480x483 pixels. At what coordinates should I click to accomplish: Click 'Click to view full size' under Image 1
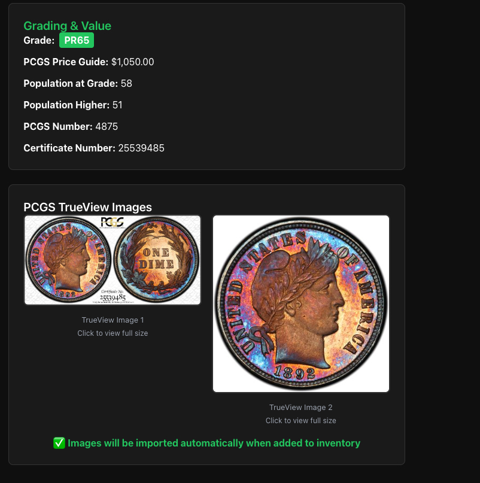[x=113, y=333]
